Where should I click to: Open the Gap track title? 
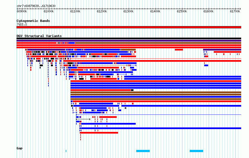tap(20, 148)
